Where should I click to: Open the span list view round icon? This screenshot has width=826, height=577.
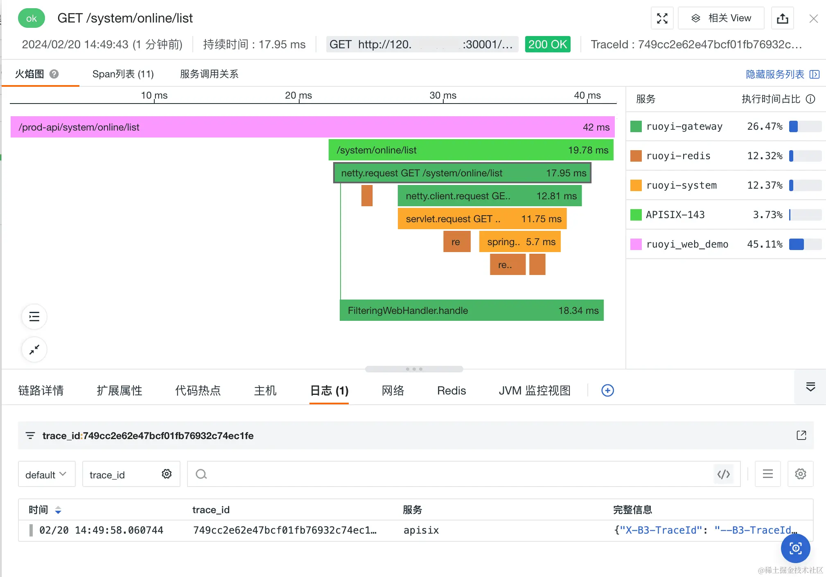click(34, 317)
